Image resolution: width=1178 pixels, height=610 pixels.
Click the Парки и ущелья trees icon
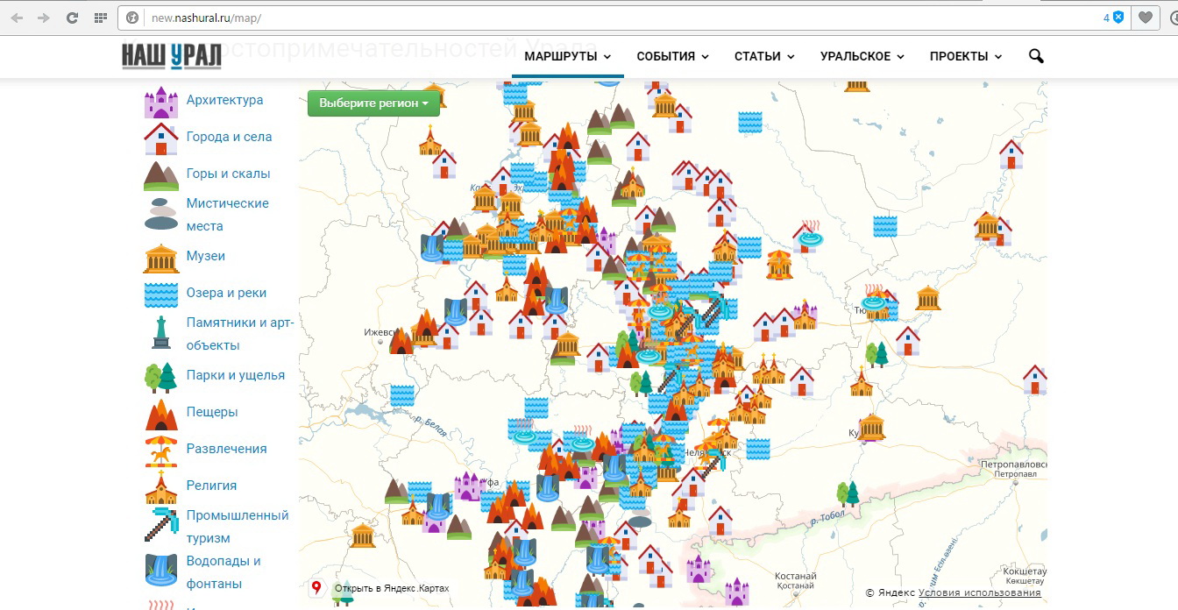click(x=161, y=377)
